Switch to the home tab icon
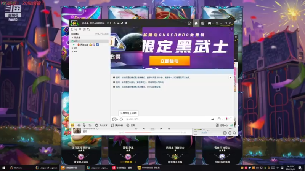 coord(196,23)
